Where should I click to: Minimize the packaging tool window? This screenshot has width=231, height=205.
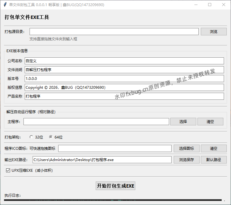tap(196, 5)
